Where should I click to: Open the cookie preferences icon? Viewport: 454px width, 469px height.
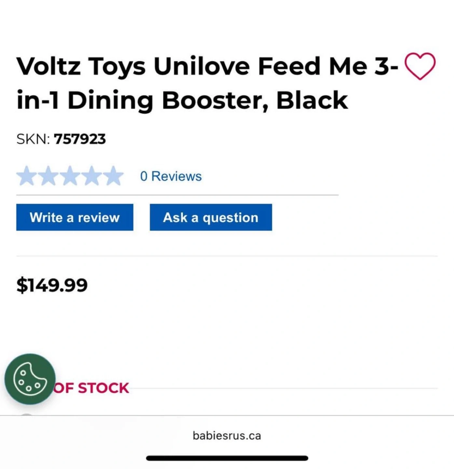pyautogui.click(x=30, y=379)
